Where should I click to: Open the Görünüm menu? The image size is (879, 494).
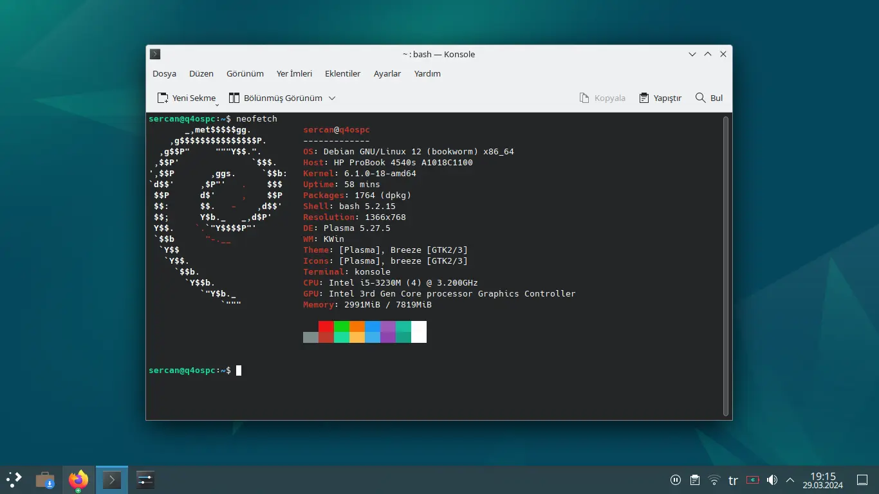tap(245, 73)
